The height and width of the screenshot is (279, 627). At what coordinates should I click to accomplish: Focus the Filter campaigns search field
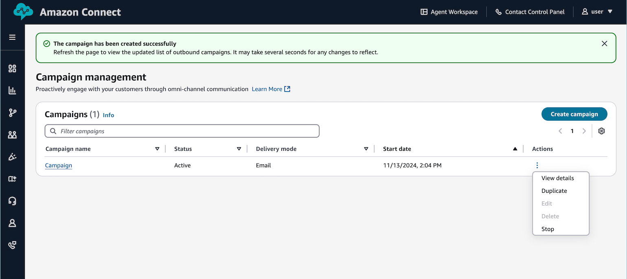pyautogui.click(x=182, y=131)
